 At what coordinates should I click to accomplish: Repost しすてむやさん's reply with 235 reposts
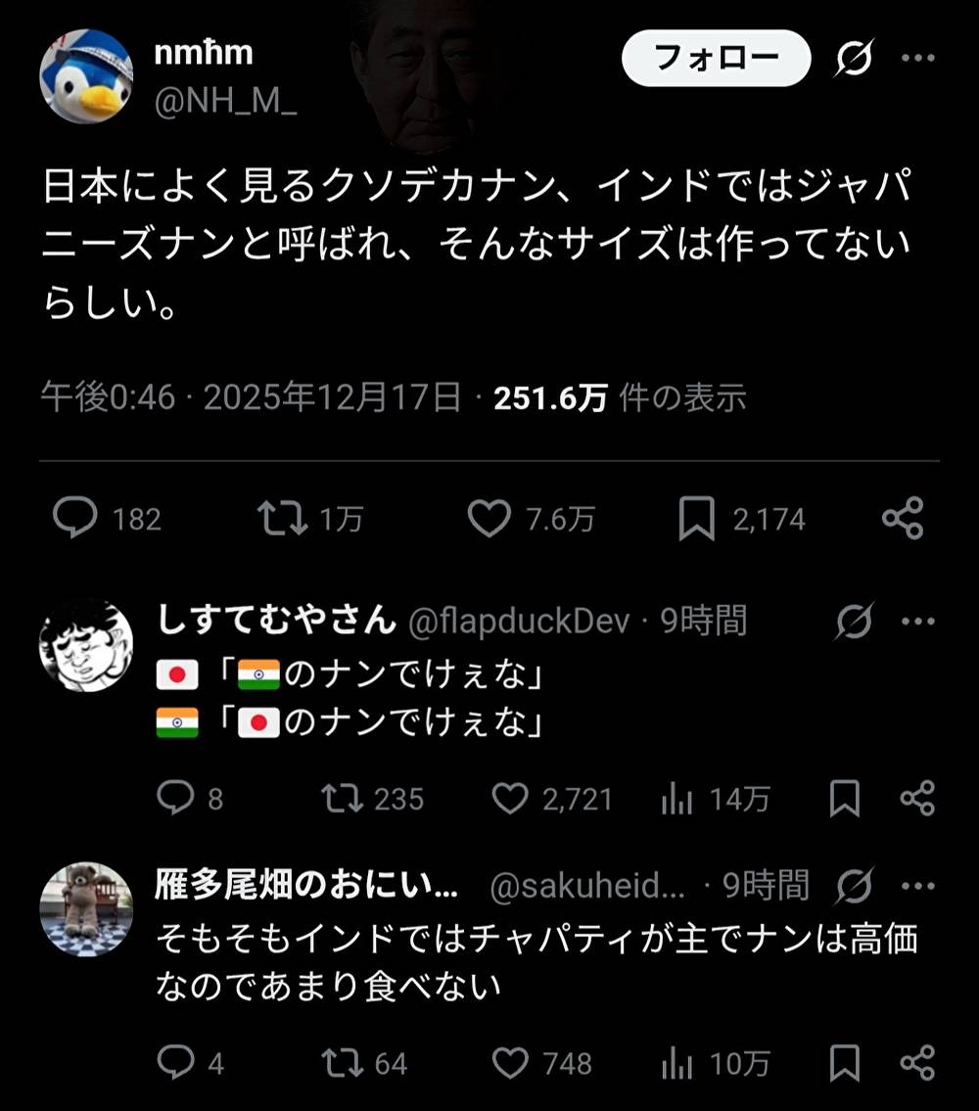pyautogui.click(x=344, y=799)
